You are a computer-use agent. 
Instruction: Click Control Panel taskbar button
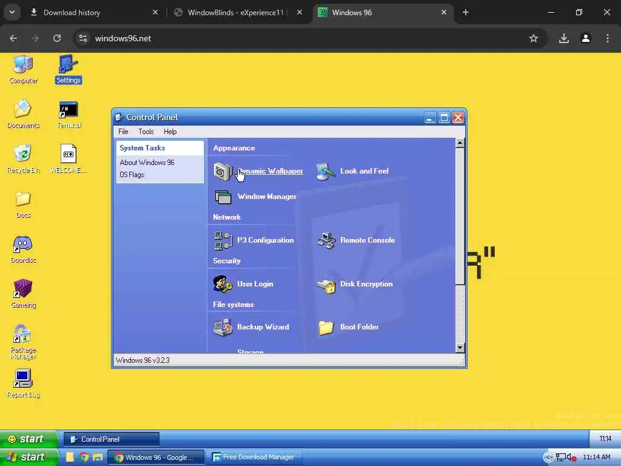pyautogui.click(x=112, y=439)
